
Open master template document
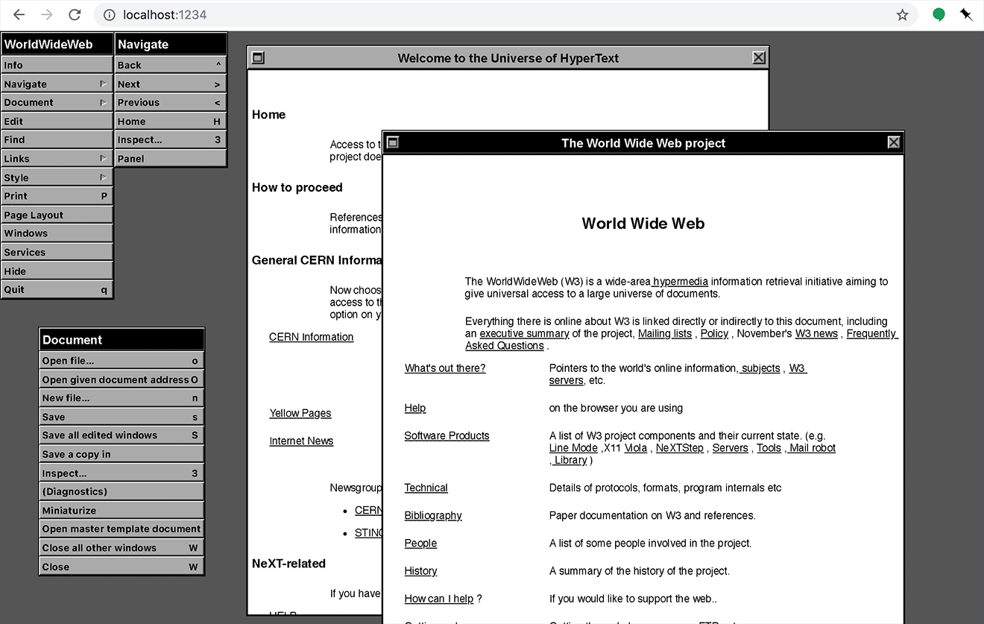[122, 529]
